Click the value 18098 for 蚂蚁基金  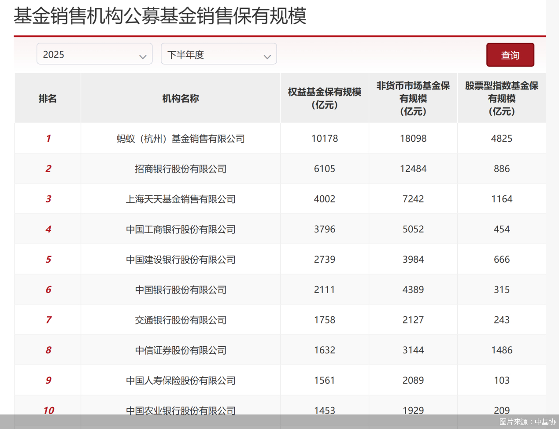[x=413, y=138]
